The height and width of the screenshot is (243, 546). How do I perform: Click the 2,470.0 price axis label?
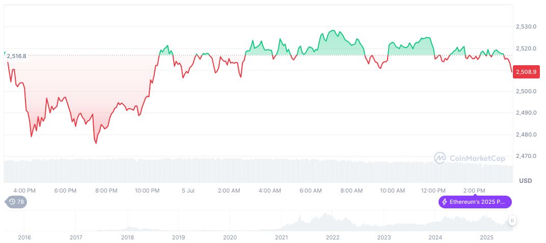point(526,156)
